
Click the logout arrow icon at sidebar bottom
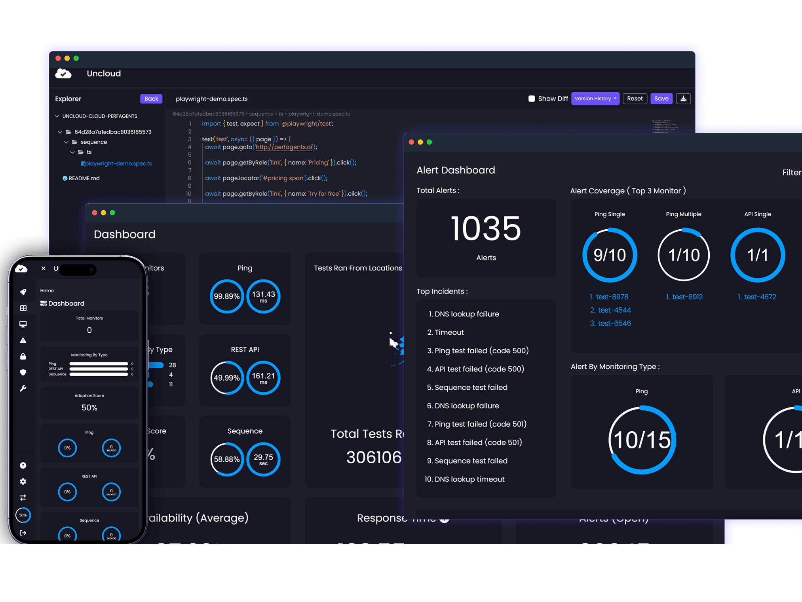point(23,533)
